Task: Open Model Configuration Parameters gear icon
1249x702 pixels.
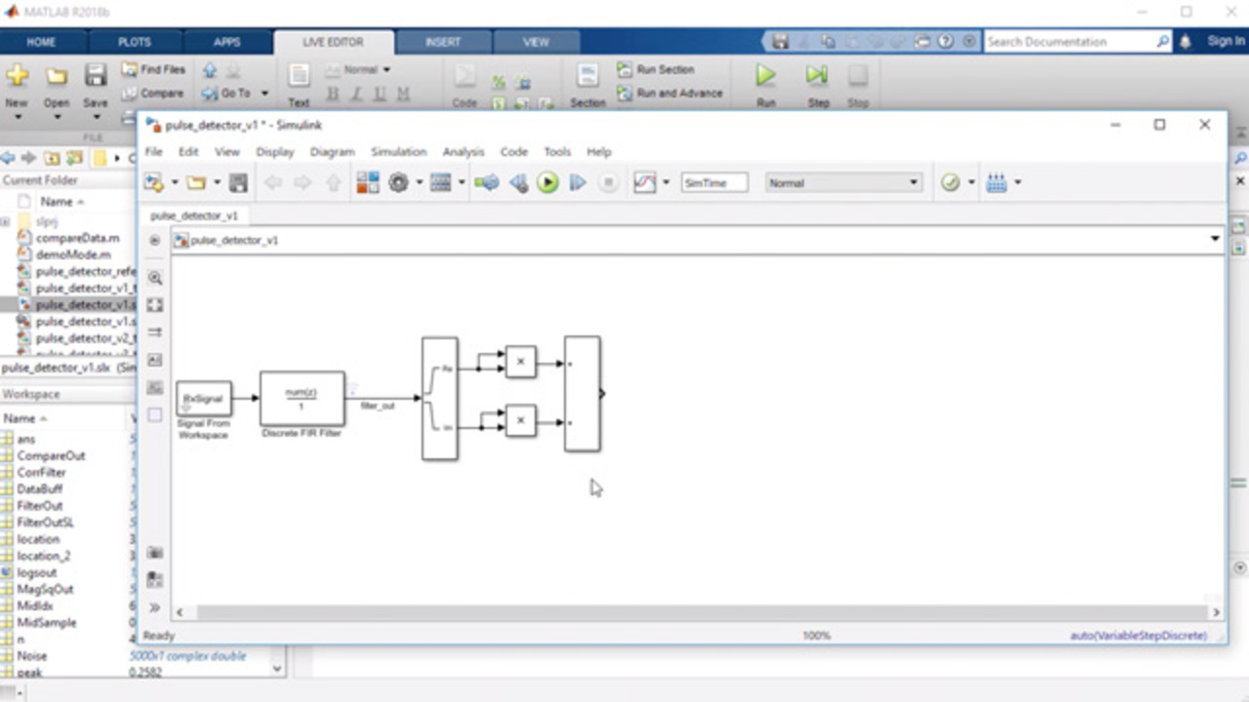Action: [398, 183]
